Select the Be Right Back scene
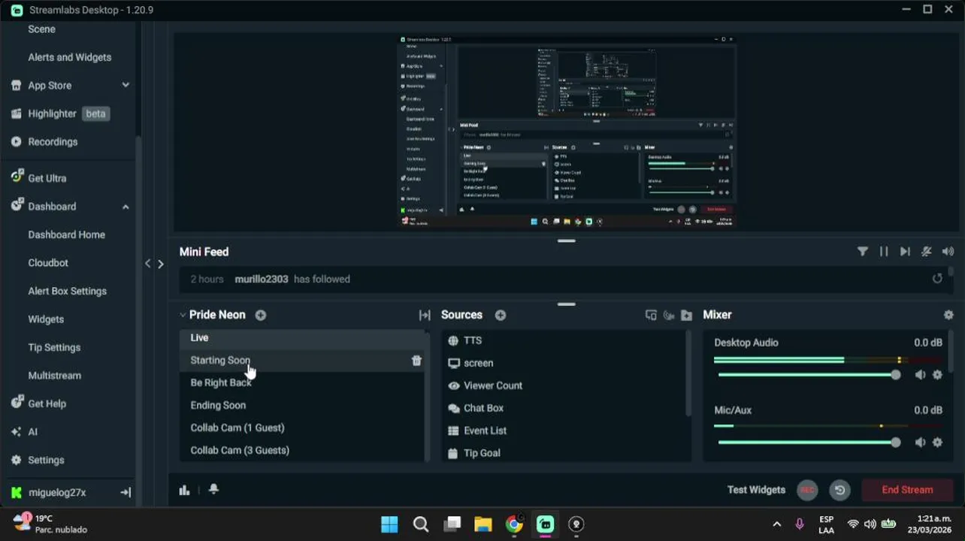 coord(302,383)
